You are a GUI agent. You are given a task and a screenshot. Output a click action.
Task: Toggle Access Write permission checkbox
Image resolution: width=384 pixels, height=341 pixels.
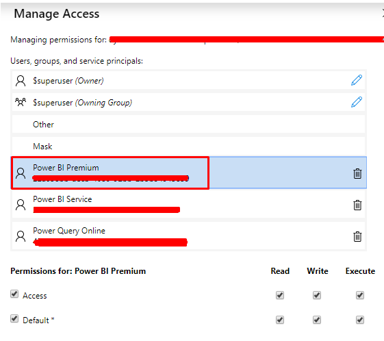tap(317, 295)
